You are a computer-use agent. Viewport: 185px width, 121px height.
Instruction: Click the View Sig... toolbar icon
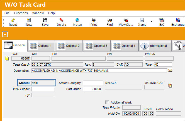tap(126, 20)
